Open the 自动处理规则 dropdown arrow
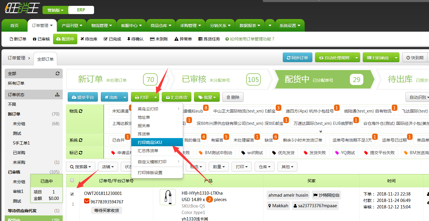This screenshot has height=221, width=429. pos(357,58)
